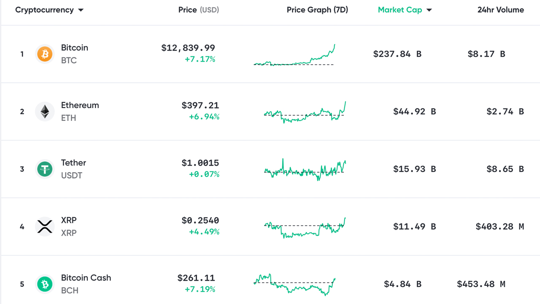Open XRP's 7-day price sparkline

tap(305, 228)
